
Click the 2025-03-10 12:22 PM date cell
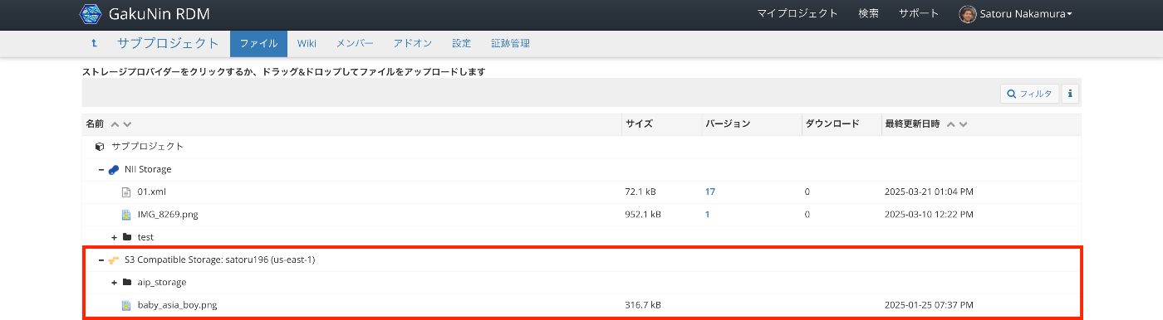pos(930,214)
